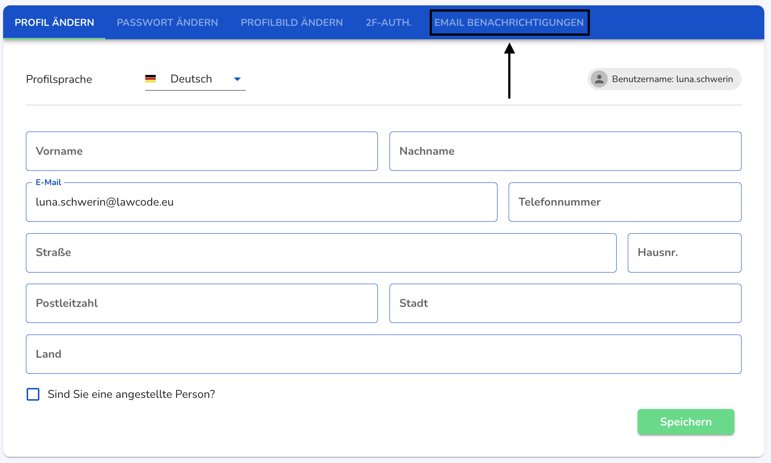The width and height of the screenshot is (771, 463).
Task: Click into the Straße field
Action: tap(321, 253)
